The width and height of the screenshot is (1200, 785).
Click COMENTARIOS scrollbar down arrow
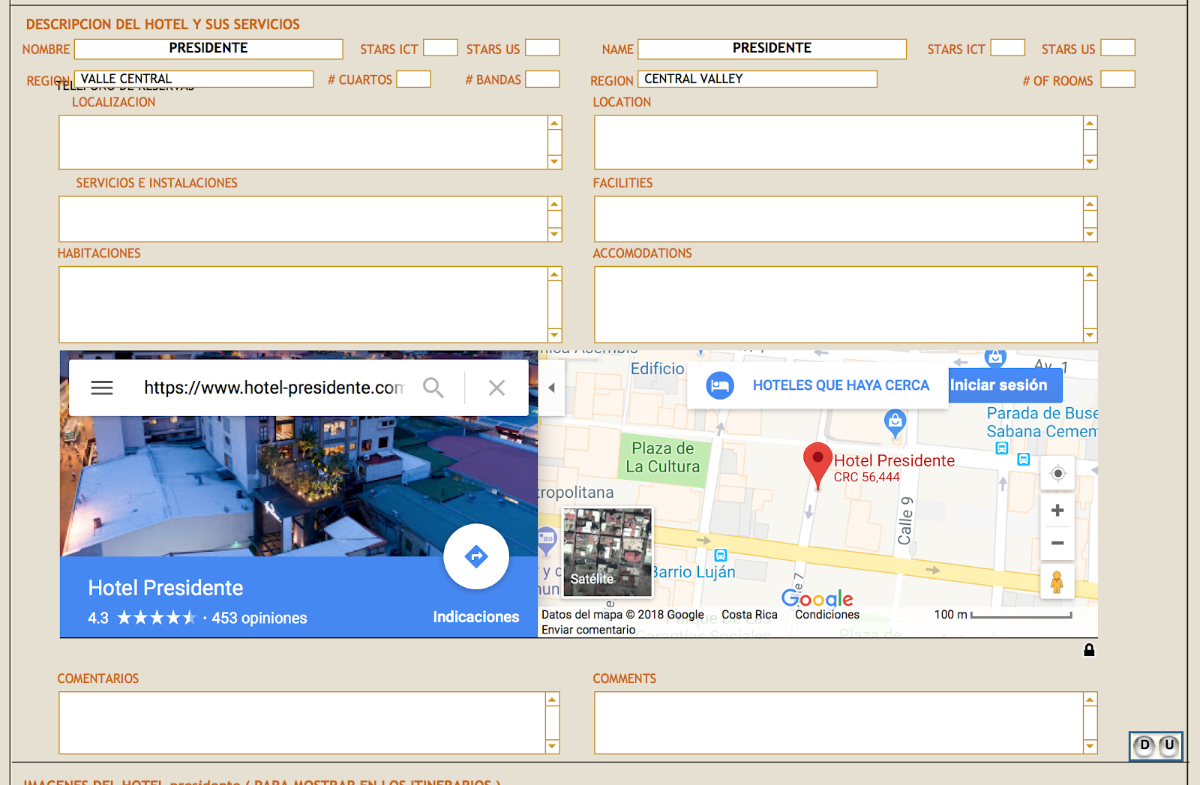pos(553,746)
